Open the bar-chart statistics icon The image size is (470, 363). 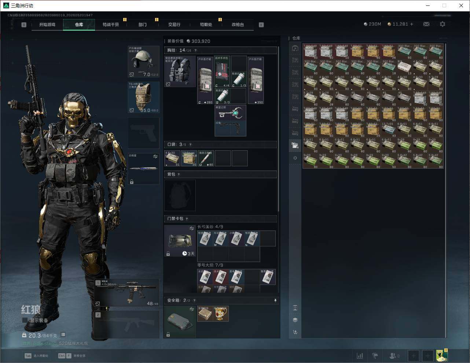click(x=360, y=356)
